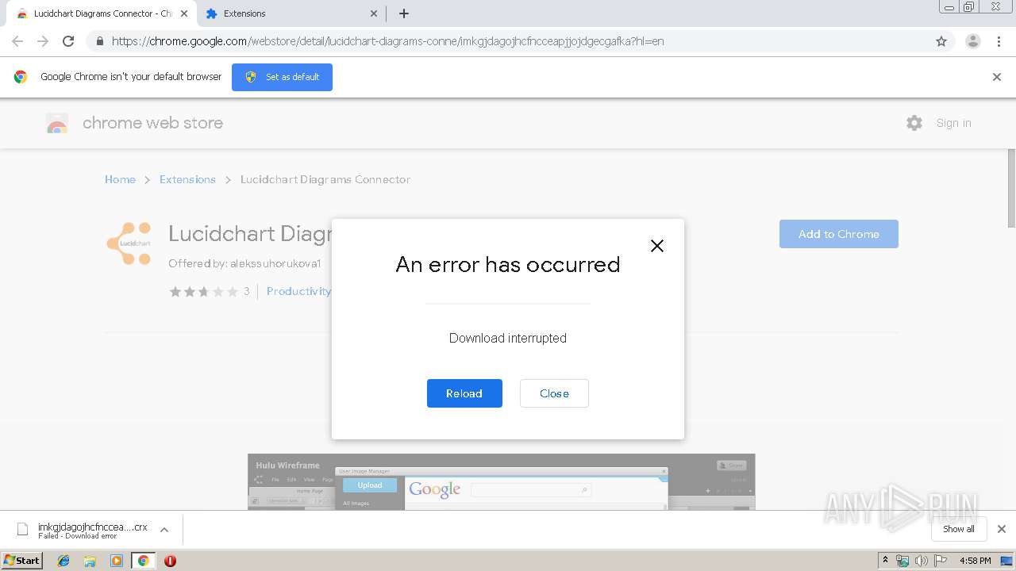Click the star rating of extension
The image size is (1016, 571).
click(204, 292)
